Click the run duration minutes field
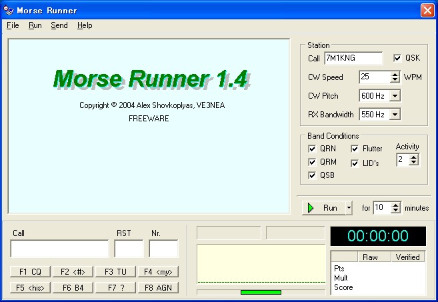The height and width of the screenshot is (302, 438). [x=382, y=207]
